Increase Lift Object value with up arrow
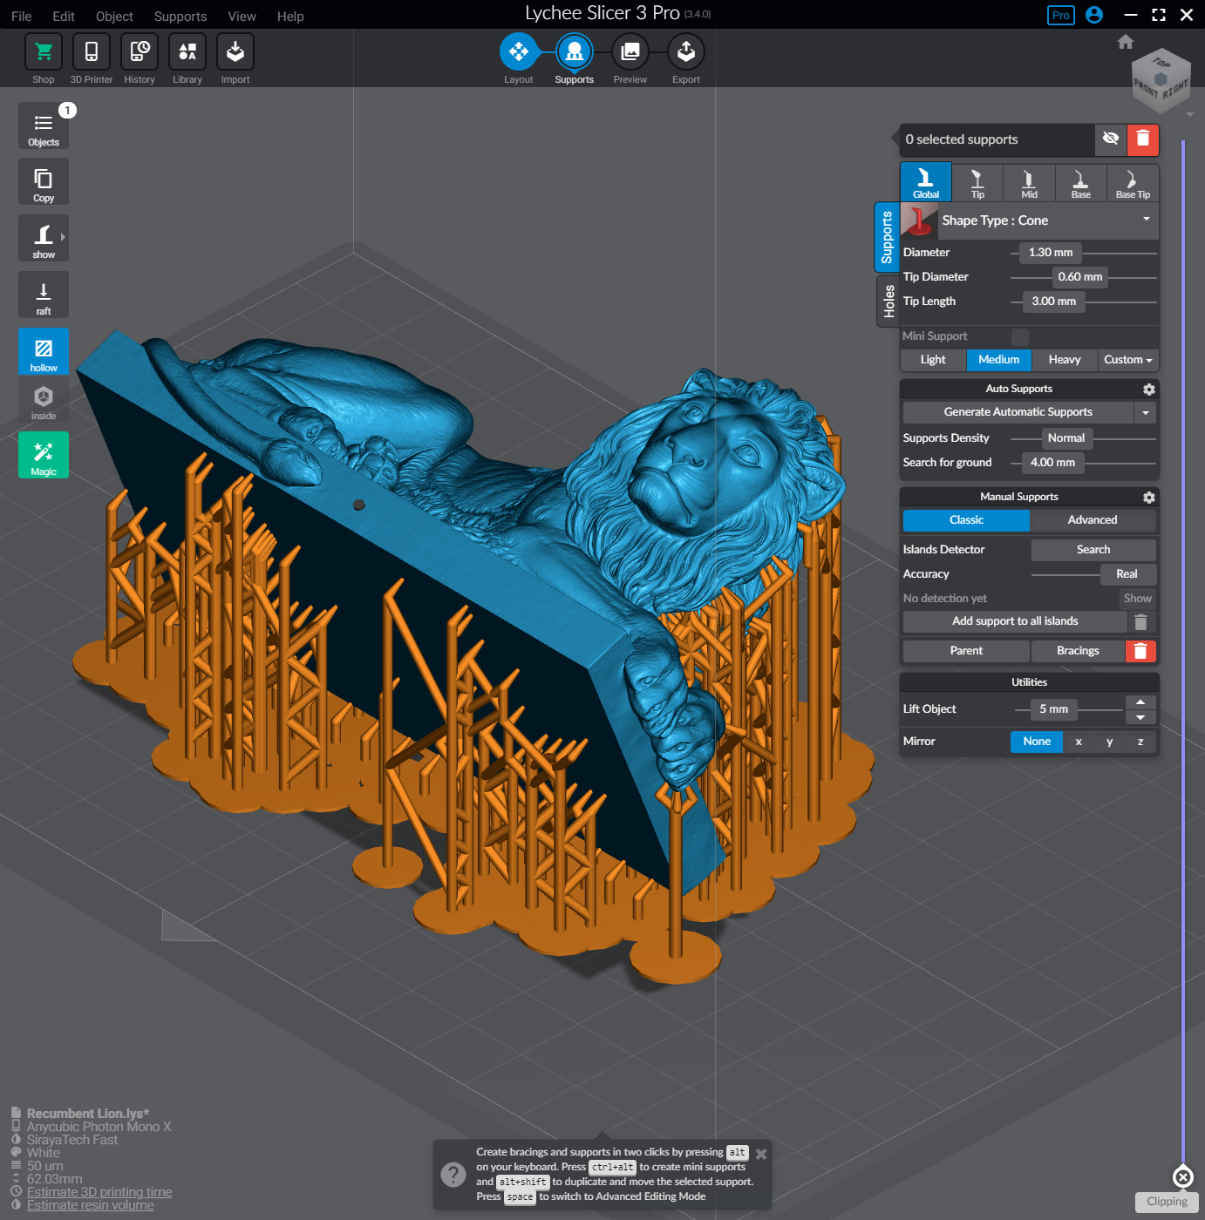Viewport: 1205px width, 1220px height. (x=1140, y=702)
